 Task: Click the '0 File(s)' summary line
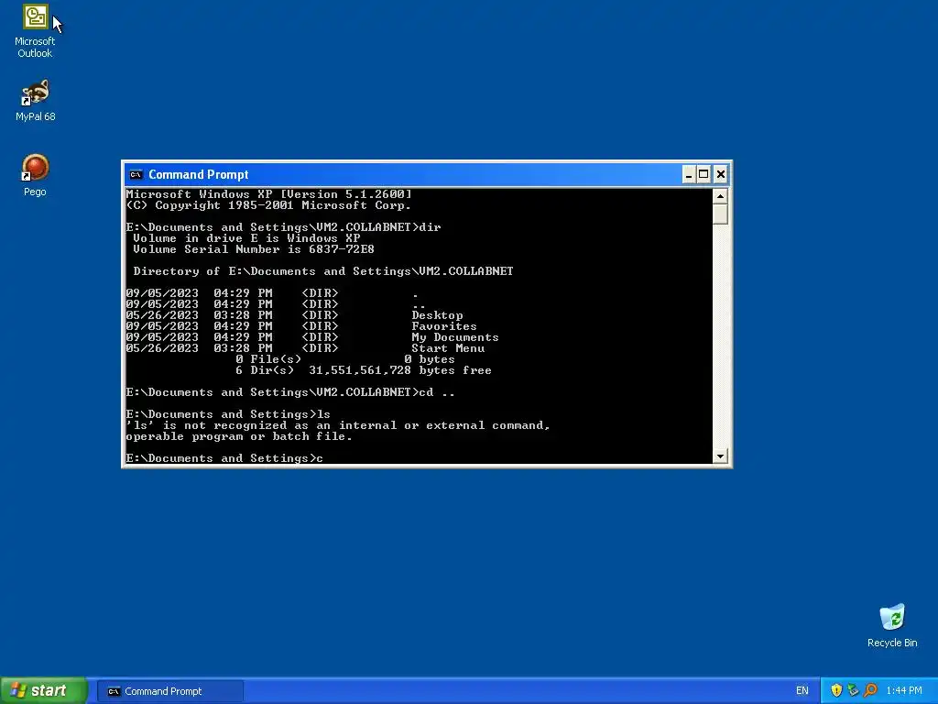pyautogui.click(x=345, y=359)
